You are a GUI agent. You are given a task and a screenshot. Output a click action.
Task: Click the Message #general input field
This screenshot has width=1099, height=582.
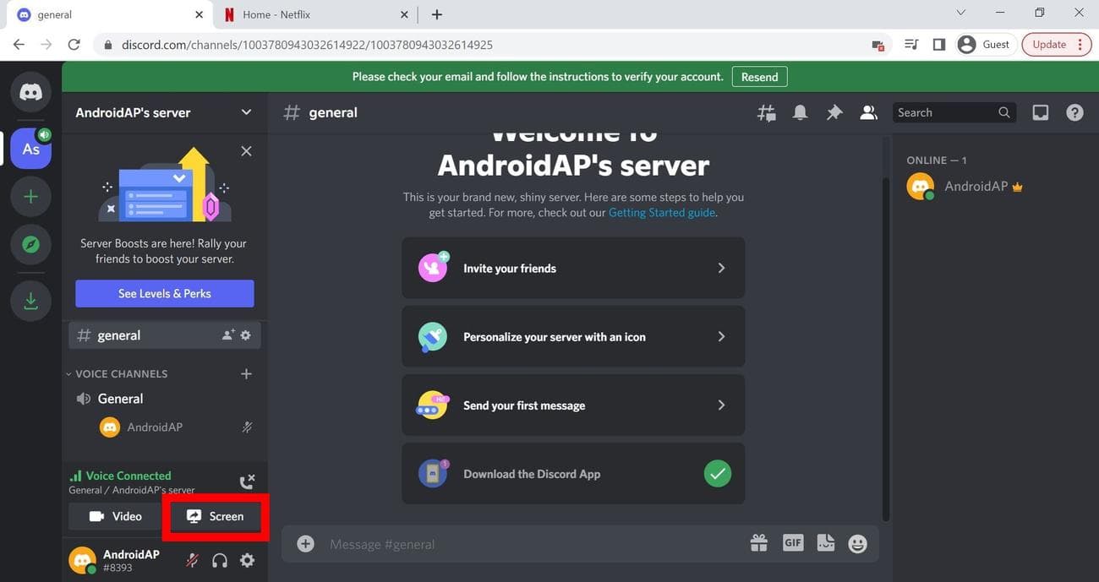[507, 543]
